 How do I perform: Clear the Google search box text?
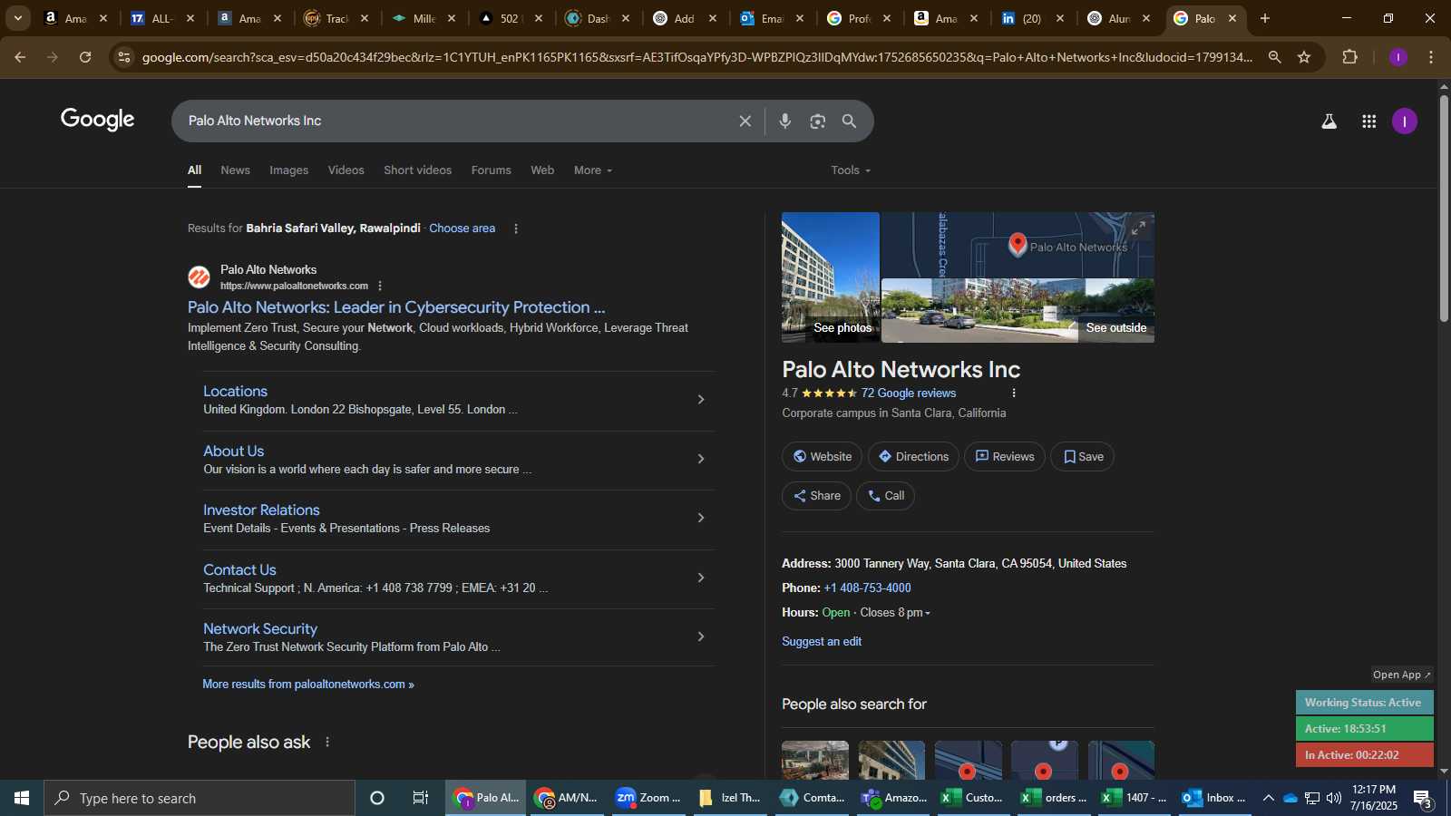coord(745,121)
